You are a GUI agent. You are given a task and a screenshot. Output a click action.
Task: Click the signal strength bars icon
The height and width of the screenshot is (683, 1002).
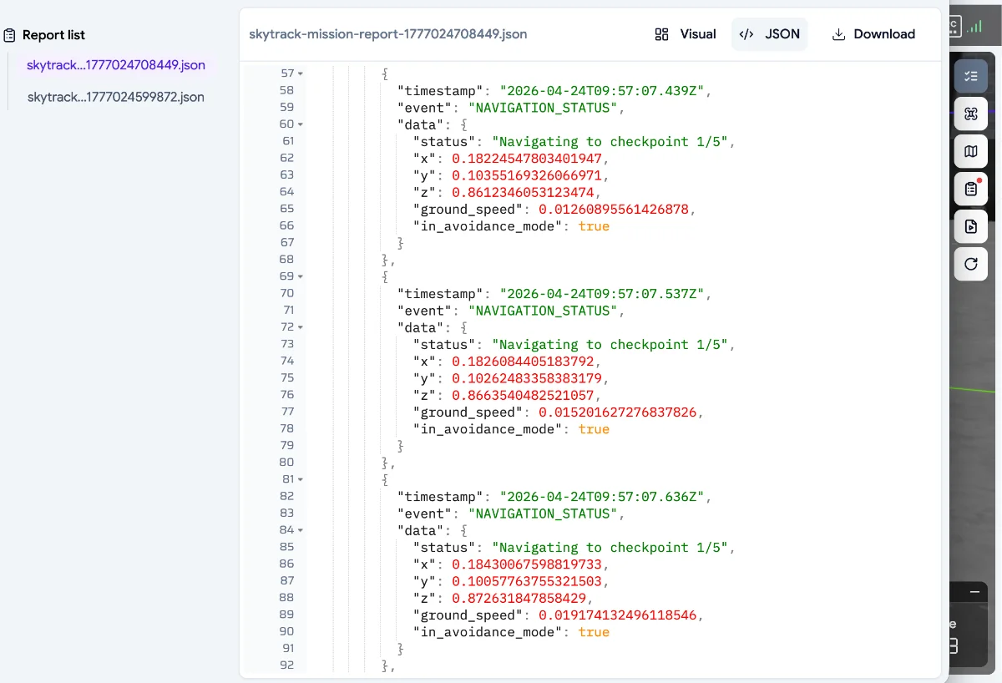(x=974, y=27)
